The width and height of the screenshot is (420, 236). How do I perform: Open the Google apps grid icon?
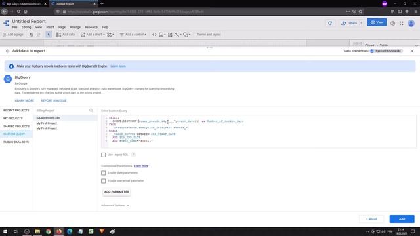pos(401,24)
